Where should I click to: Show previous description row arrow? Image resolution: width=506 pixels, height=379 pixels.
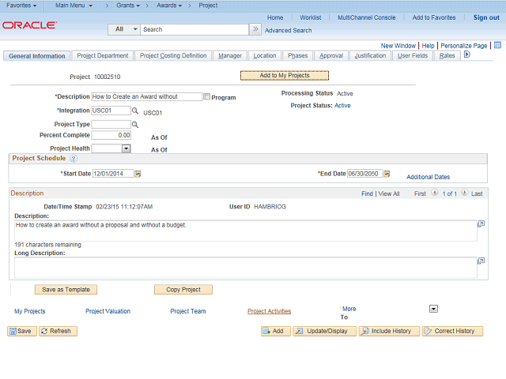coord(435,193)
